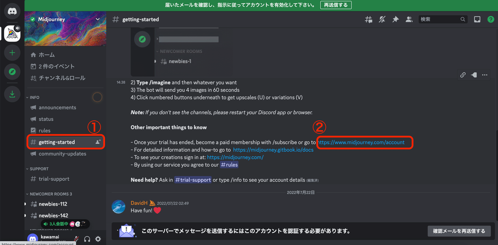This screenshot has height=245, width=498.
Task: Click the 3人会話中 voice activity pill
Action: click(65, 224)
